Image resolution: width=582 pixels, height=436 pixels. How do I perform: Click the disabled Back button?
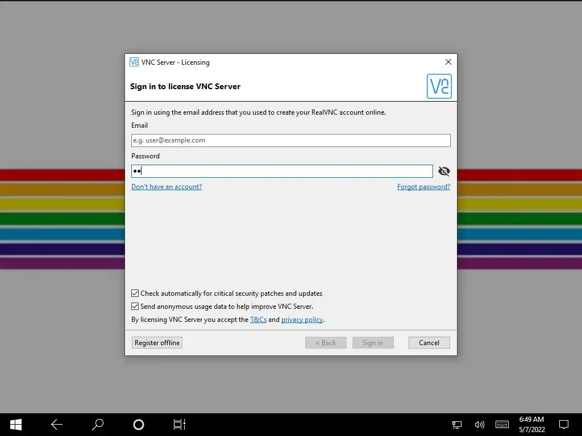[326, 342]
